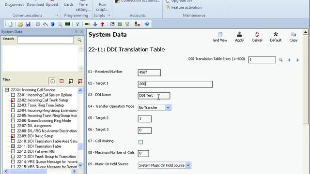Run search with left panel magnifier
The width and height of the screenshot is (310, 174).
79,40
